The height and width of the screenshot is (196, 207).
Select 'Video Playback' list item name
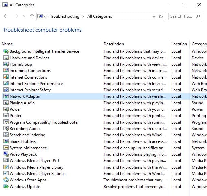click(23, 154)
